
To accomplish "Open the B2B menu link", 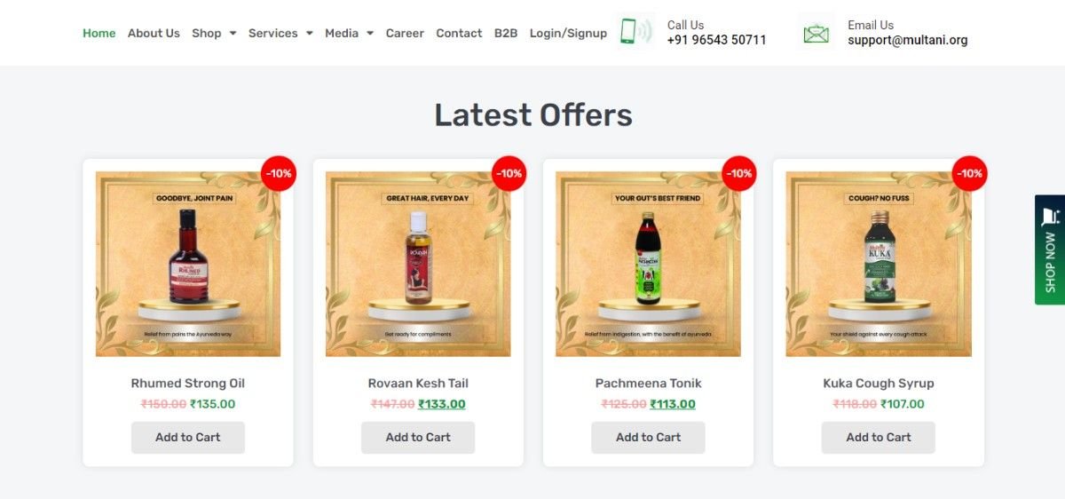I will [506, 33].
